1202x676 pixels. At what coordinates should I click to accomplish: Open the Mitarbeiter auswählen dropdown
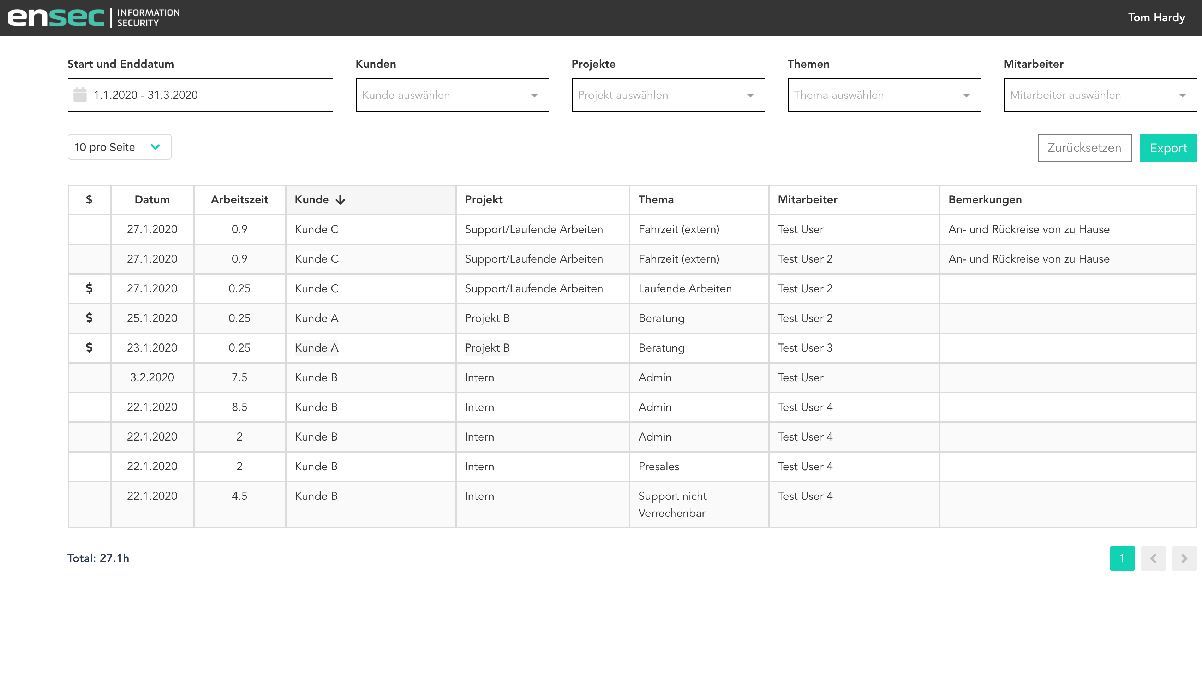pos(1100,95)
